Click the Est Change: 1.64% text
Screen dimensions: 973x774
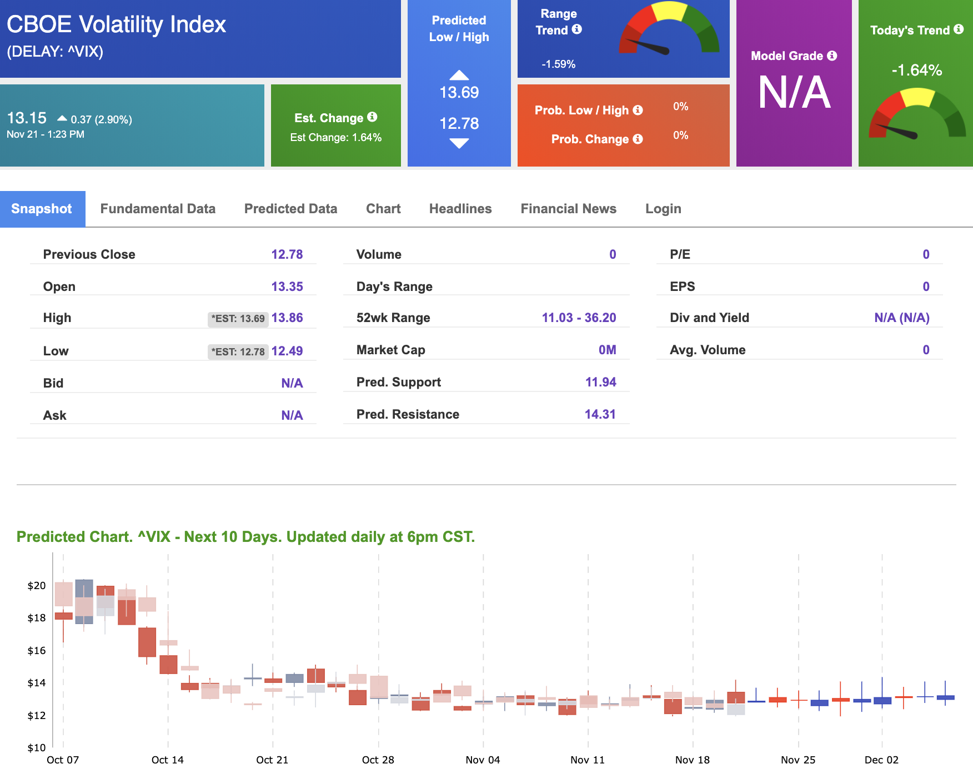[336, 138]
